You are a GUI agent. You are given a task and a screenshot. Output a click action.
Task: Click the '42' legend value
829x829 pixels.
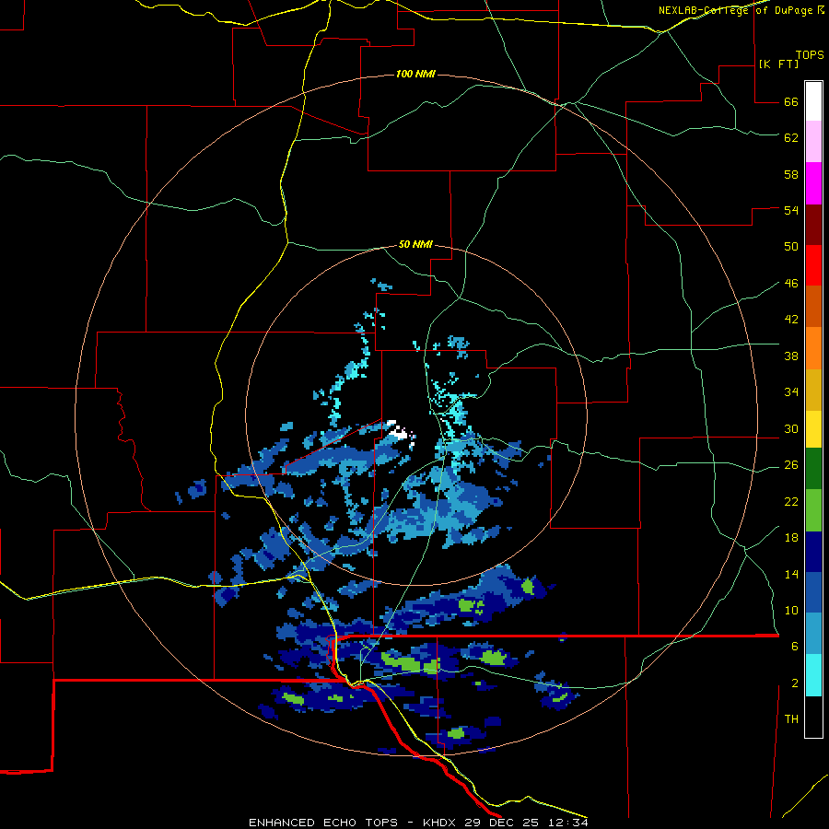click(791, 320)
